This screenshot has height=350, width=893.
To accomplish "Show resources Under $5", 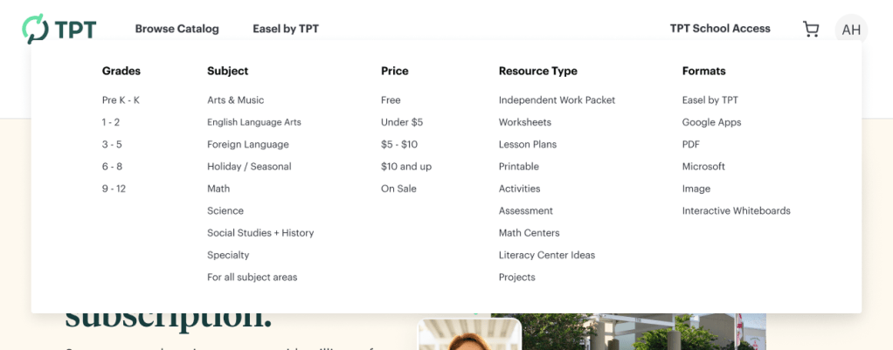I will (402, 122).
